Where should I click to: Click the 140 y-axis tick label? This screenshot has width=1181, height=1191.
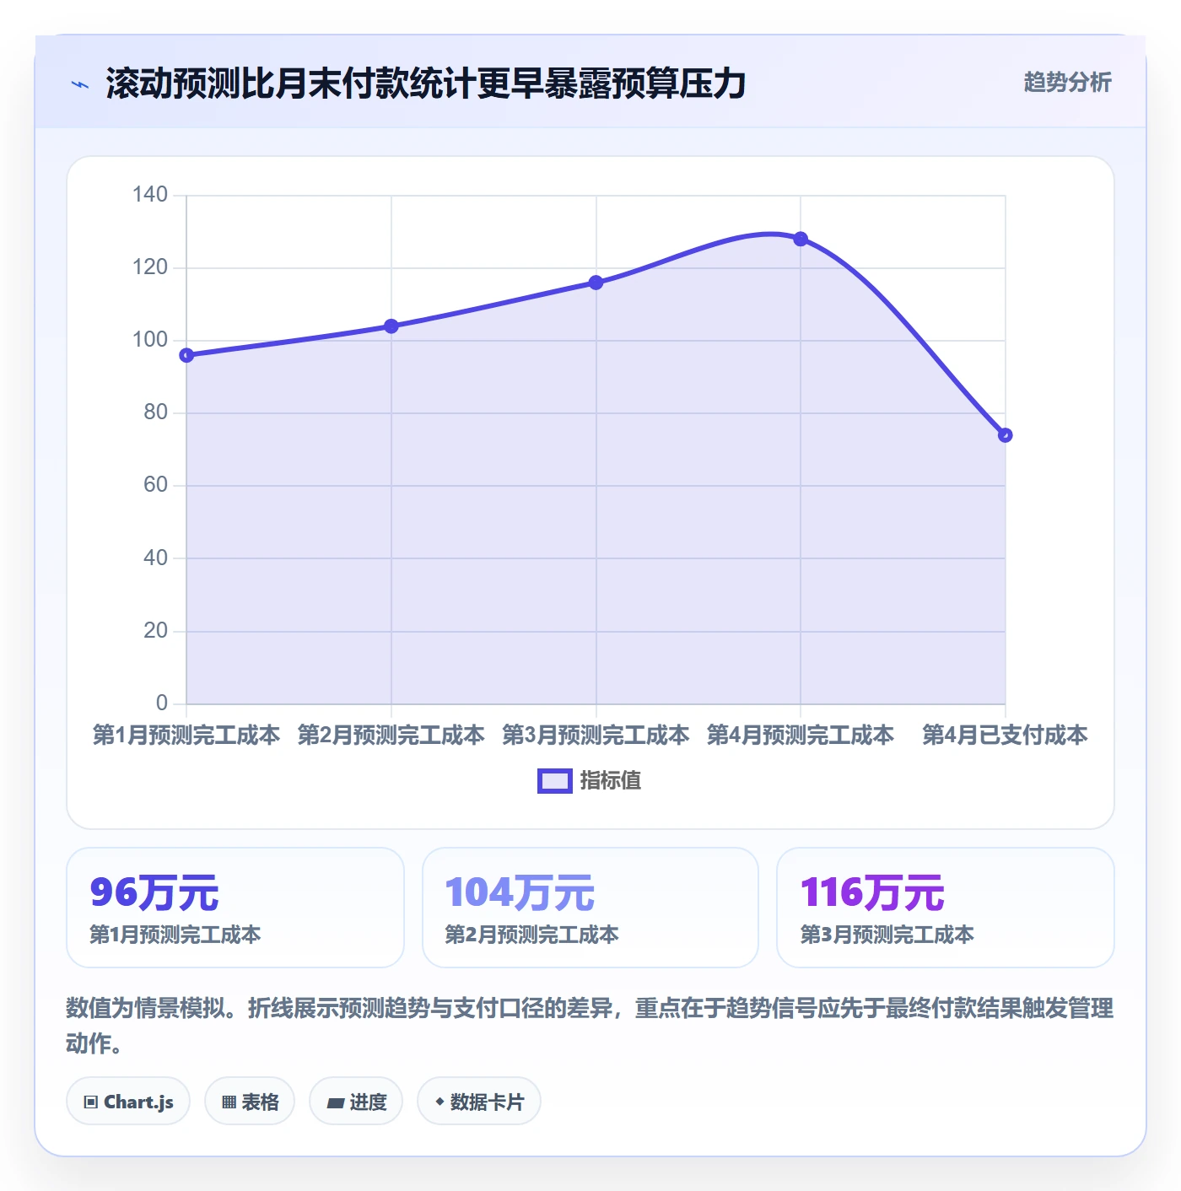150,195
